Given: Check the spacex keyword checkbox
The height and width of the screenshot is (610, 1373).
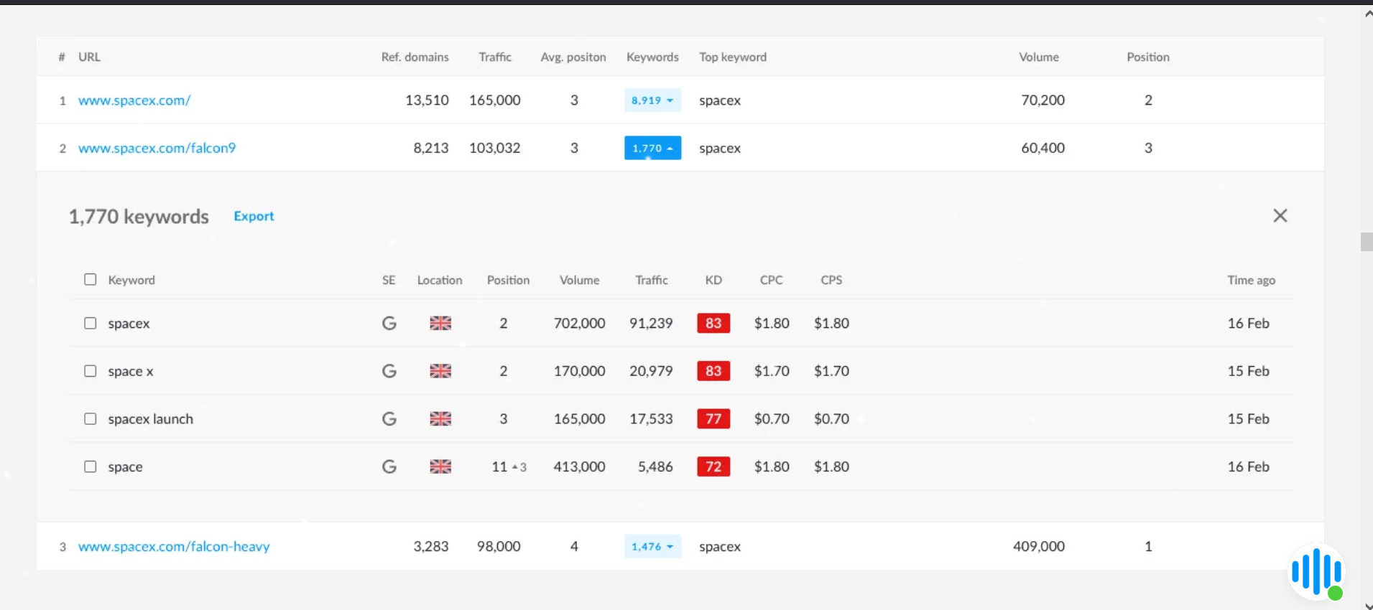Looking at the screenshot, I should click(x=90, y=323).
